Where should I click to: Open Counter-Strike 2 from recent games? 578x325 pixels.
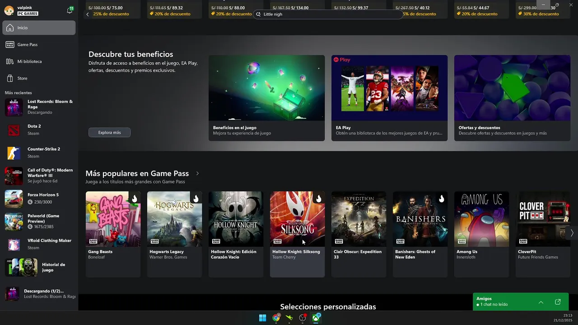39,153
